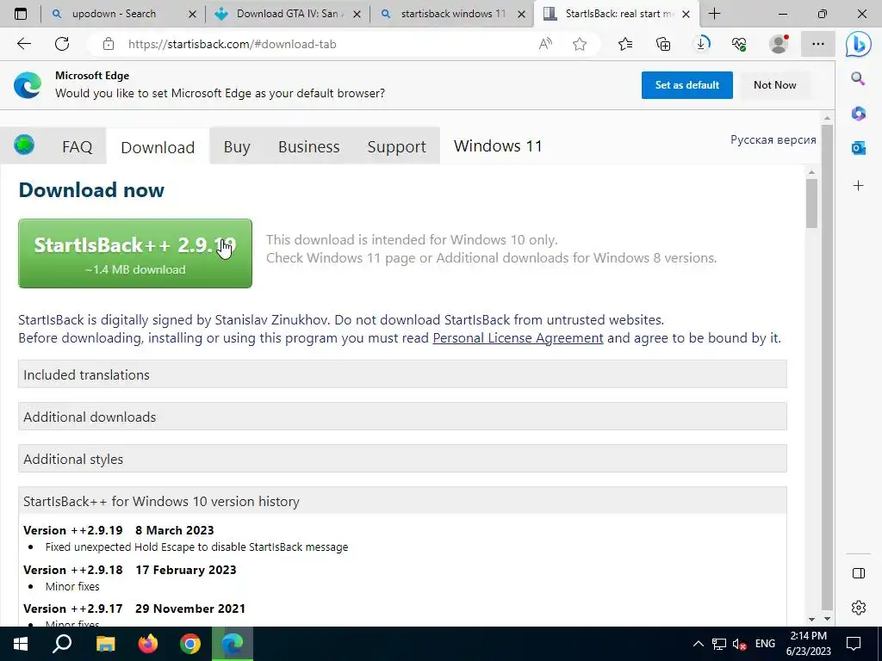Image resolution: width=882 pixels, height=661 pixels.
Task: Open the muted volume tray icon
Action: pos(739,644)
